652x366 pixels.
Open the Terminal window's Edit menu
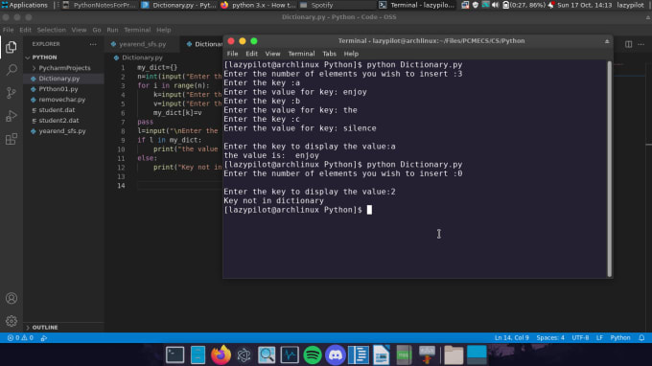pos(251,54)
